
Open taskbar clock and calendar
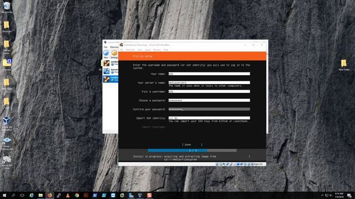[x=339, y=195]
